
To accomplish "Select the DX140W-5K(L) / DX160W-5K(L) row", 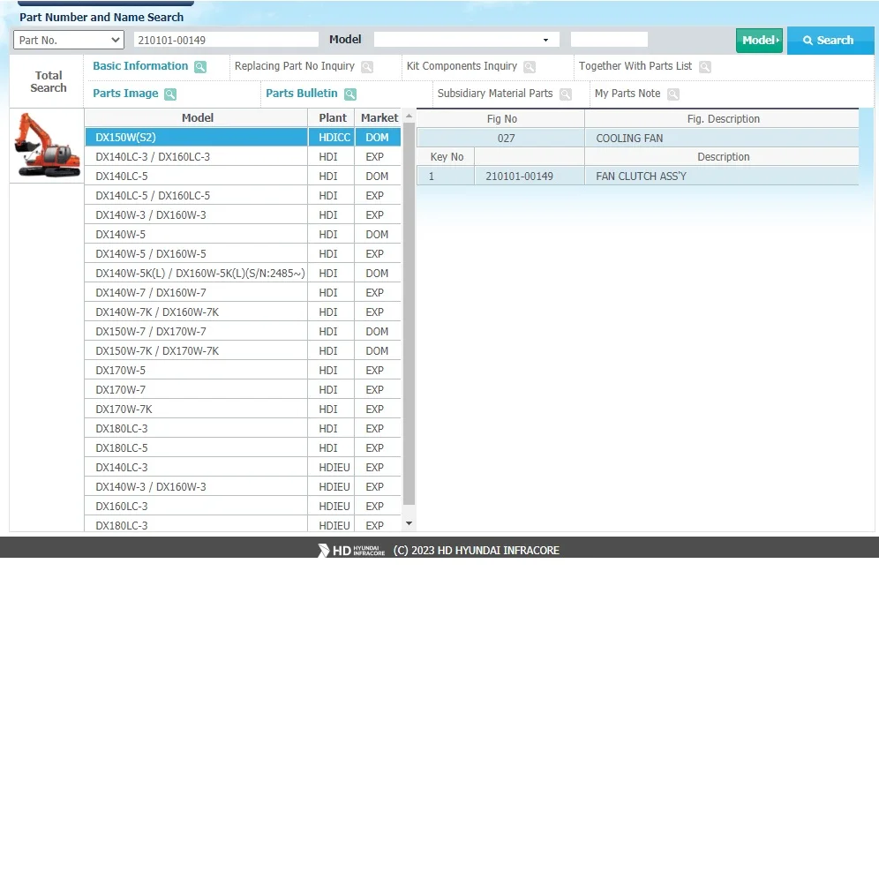I will click(x=243, y=274).
